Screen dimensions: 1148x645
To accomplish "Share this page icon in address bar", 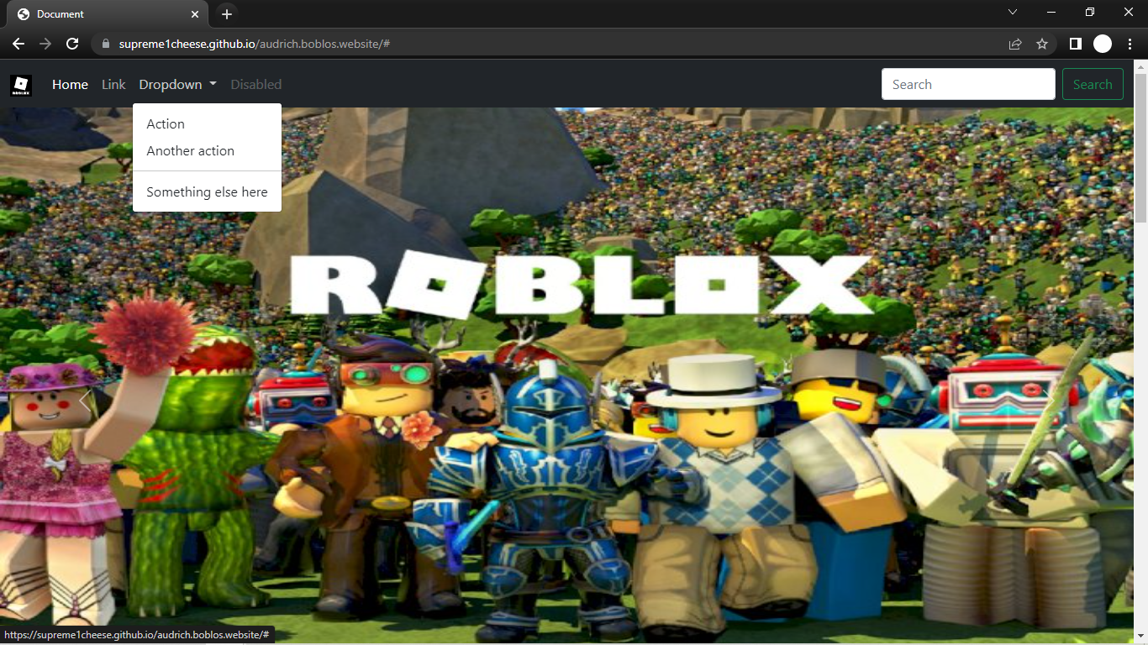I will tap(1015, 44).
